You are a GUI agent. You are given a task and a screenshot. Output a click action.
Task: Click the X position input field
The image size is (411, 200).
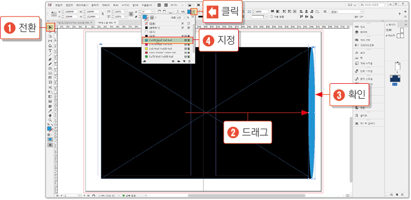click(x=71, y=12)
